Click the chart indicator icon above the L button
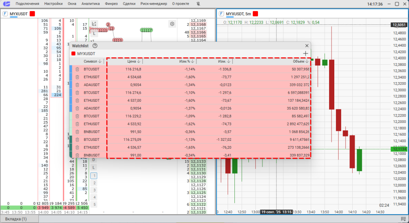 click(94, 24)
